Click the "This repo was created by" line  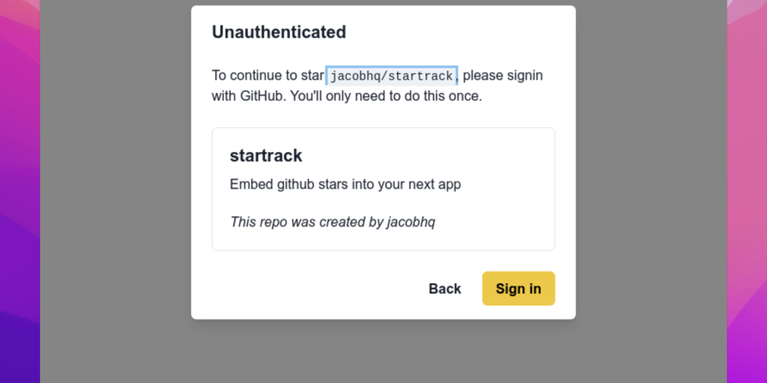(x=307, y=221)
